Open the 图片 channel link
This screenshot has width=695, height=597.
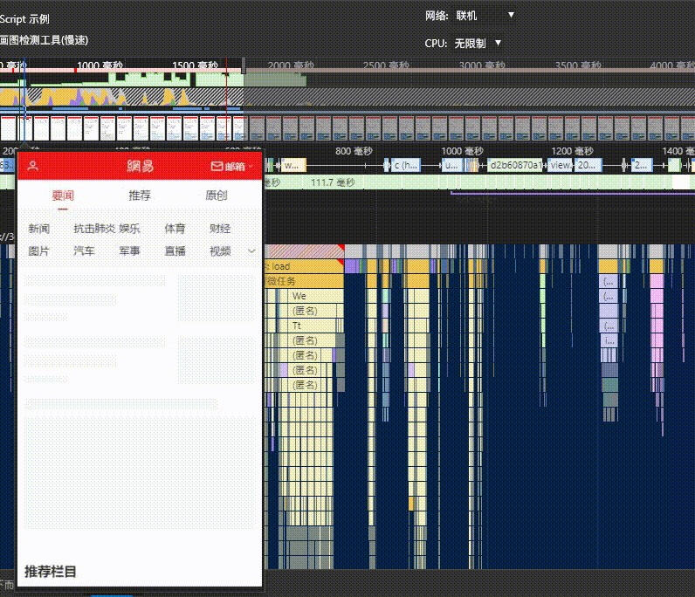click(39, 251)
